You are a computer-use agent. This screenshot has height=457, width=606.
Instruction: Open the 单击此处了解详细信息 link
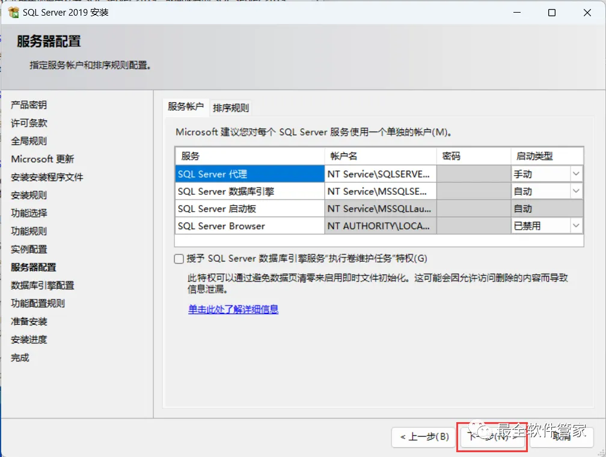pyautogui.click(x=233, y=309)
